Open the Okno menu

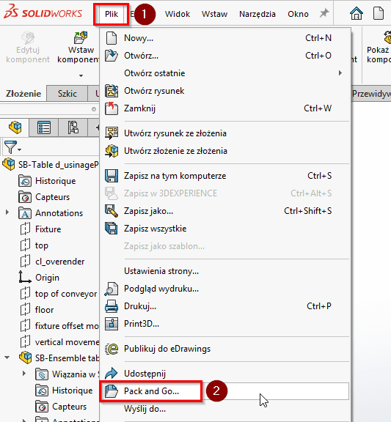(298, 14)
